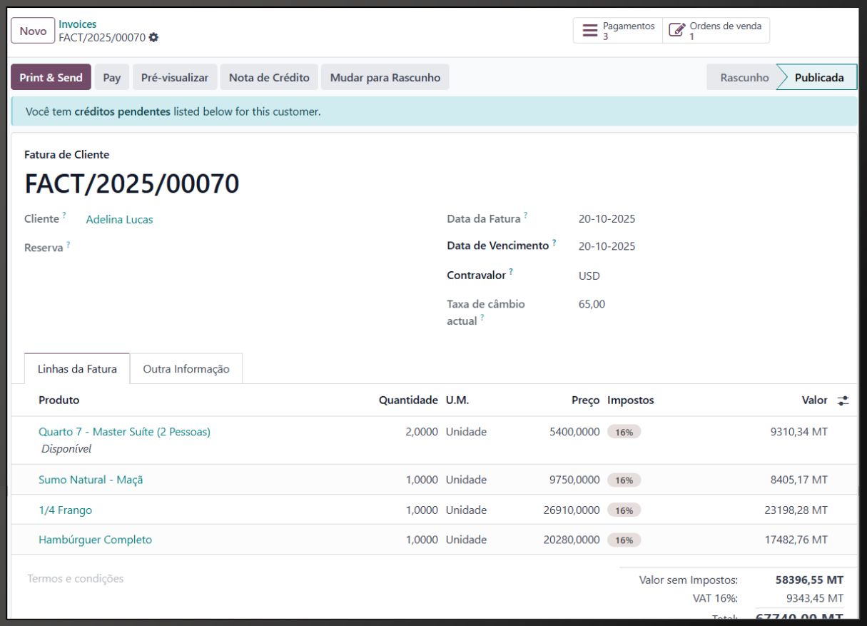Click the Termos e condições field

pyautogui.click(x=76, y=579)
